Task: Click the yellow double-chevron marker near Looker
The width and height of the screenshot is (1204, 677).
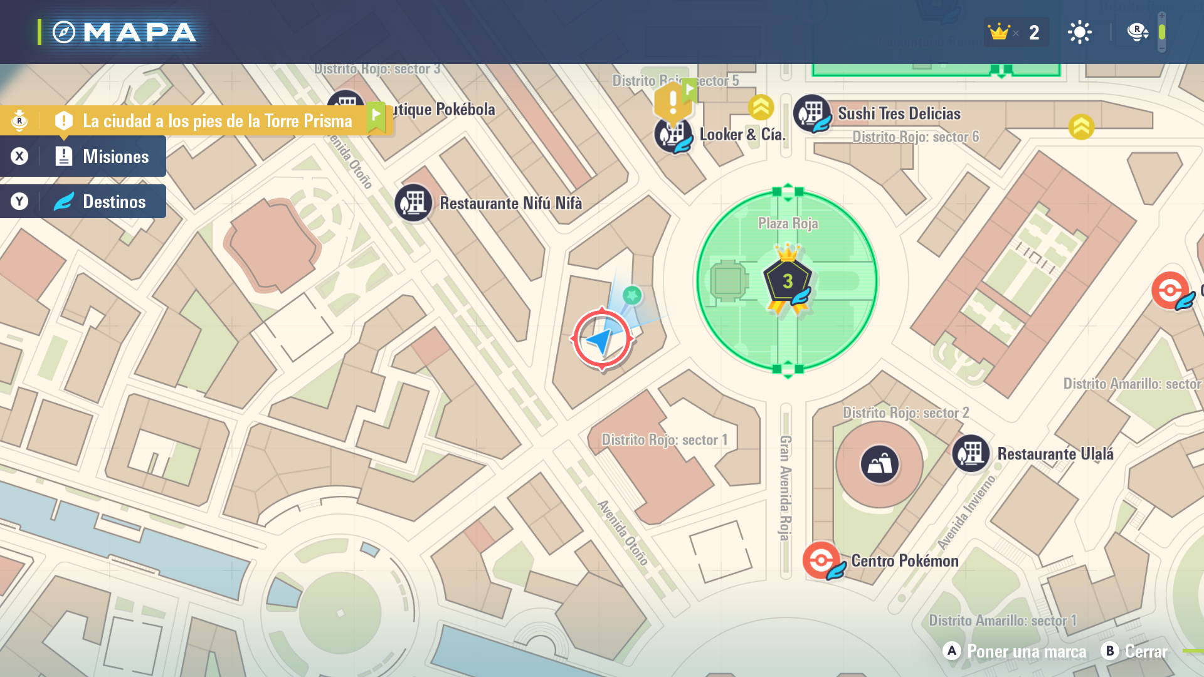Action: (x=761, y=108)
